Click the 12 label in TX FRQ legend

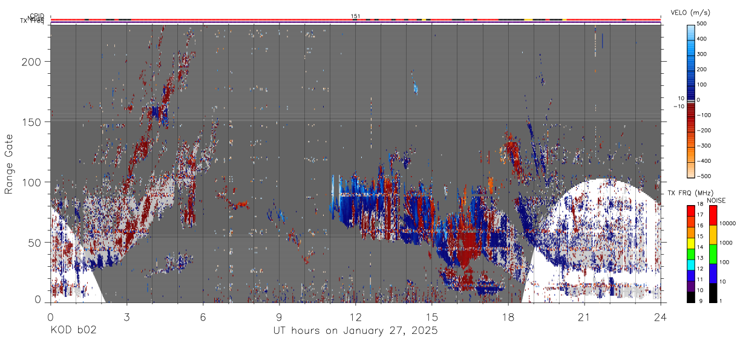coord(700,269)
